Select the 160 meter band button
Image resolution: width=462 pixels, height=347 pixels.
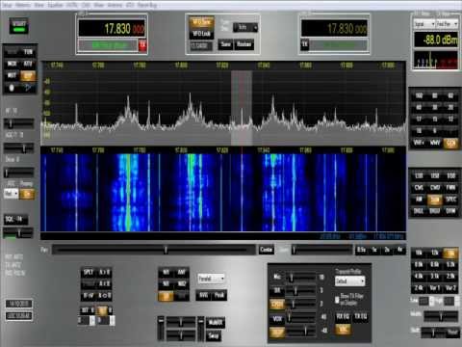coord(419,95)
